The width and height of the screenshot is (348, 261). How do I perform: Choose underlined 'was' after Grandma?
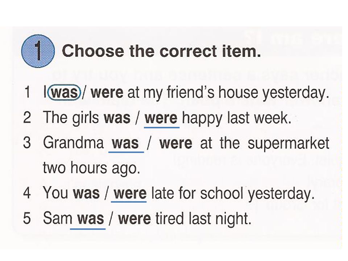tap(125, 143)
